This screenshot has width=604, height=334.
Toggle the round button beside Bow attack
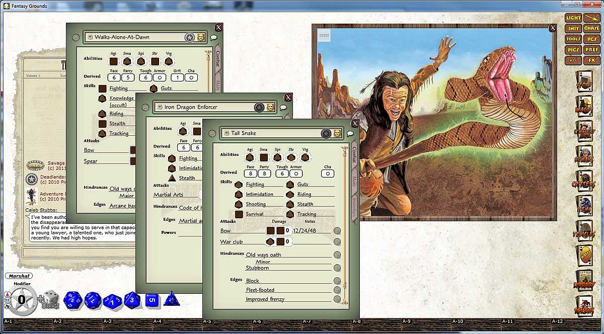click(x=337, y=231)
